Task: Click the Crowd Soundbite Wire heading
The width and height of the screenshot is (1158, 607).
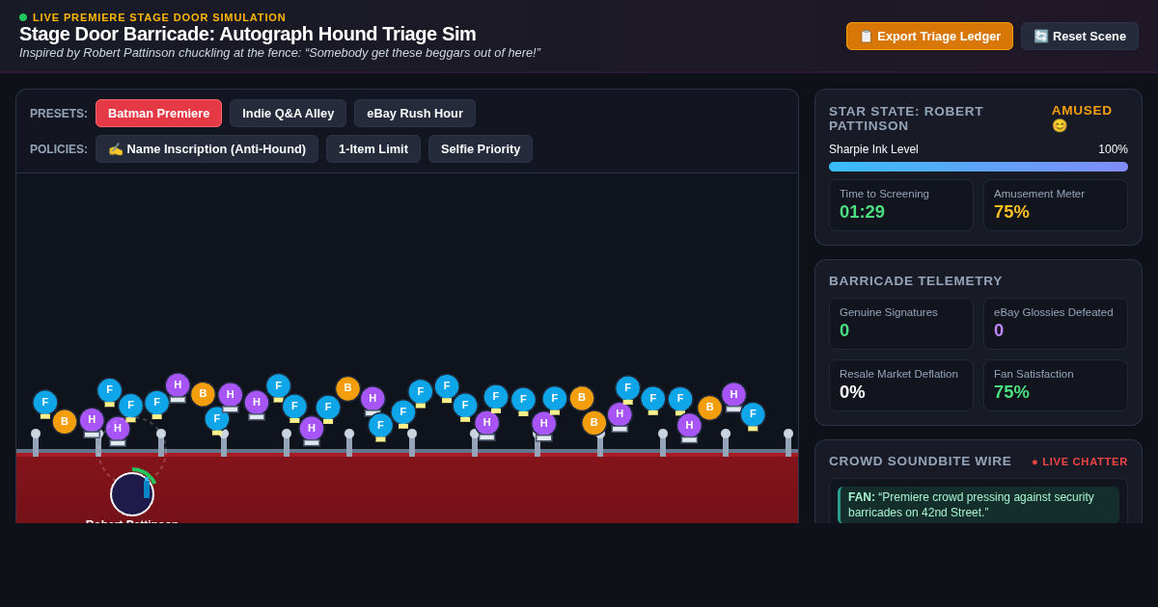Action: pyautogui.click(x=920, y=462)
